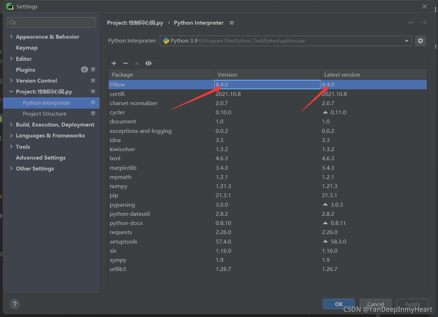Select the requests package row
Viewport: 438px width, 317px height.
pyautogui.click(x=267, y=232)
